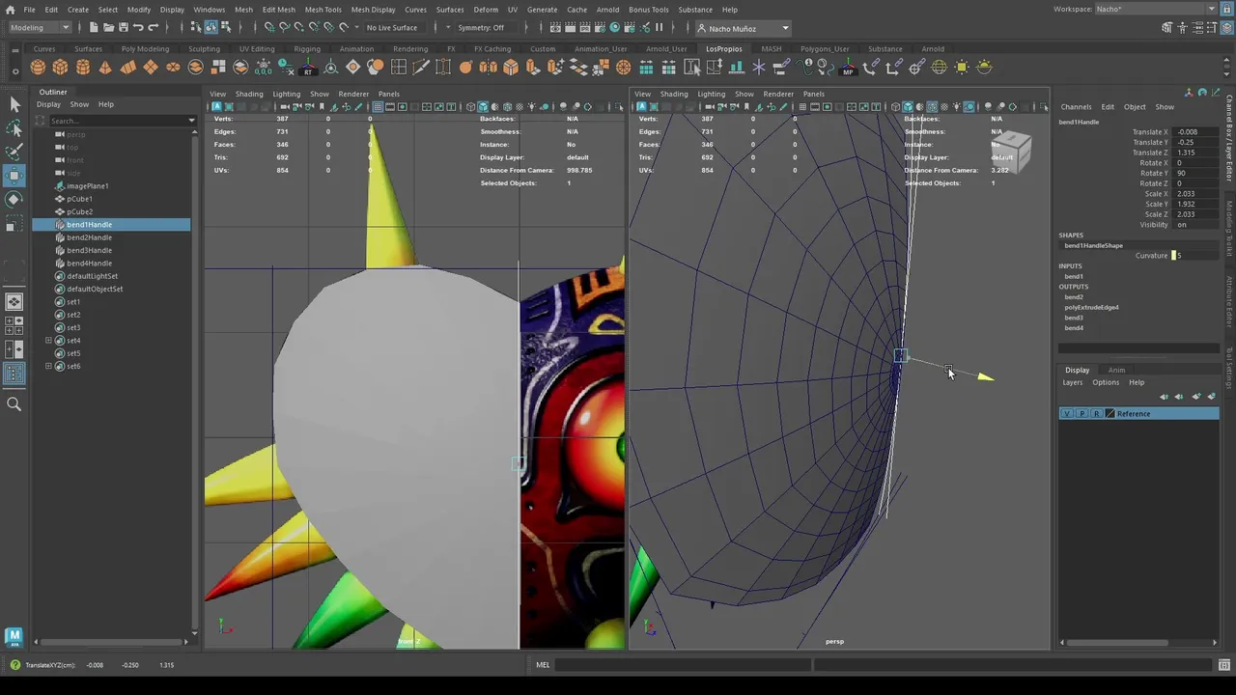
Task: Switch to the MASH shelf tab
Action: pyautogui.click(x=771, y=49)
